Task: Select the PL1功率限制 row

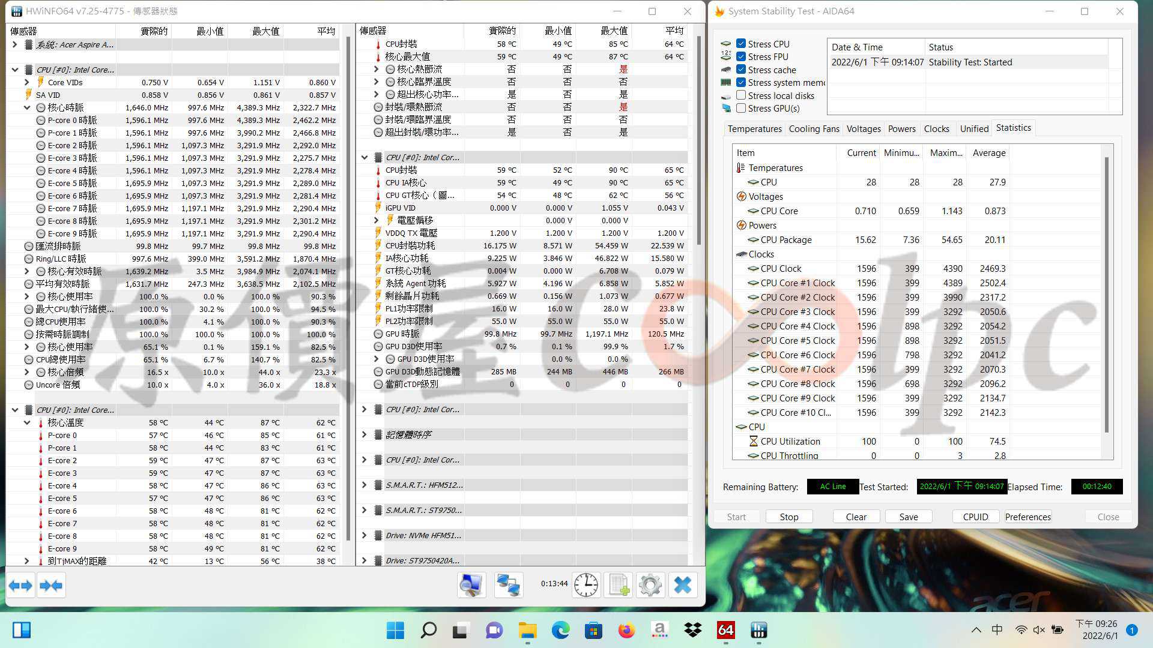Action: pyautogui.click(x=522, y=308)
